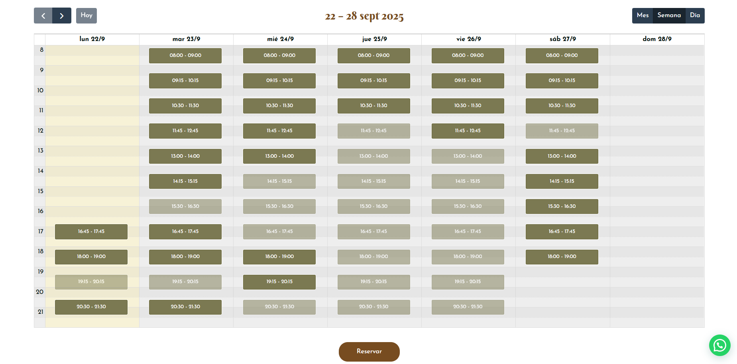737x364 pixels.
Task: Switch to Mes view
Action: [643, 16]
